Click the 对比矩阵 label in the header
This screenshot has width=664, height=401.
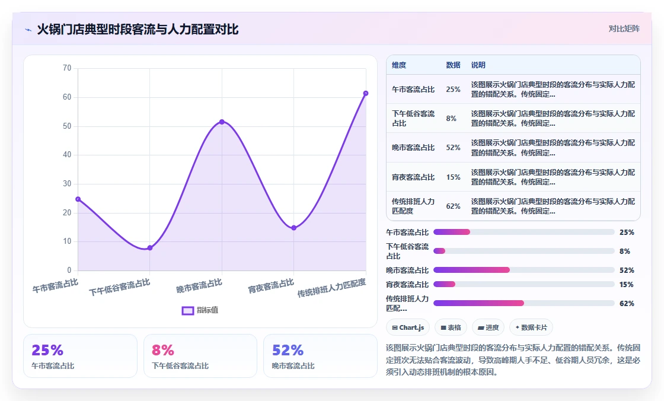tap(624, 29)
